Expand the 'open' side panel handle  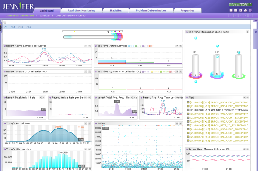1,27
